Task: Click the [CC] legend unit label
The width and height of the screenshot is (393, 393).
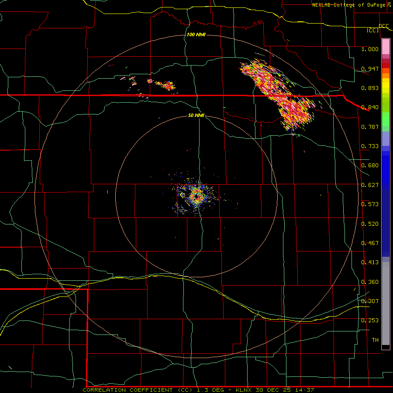Action: click(x=373, y=30)
